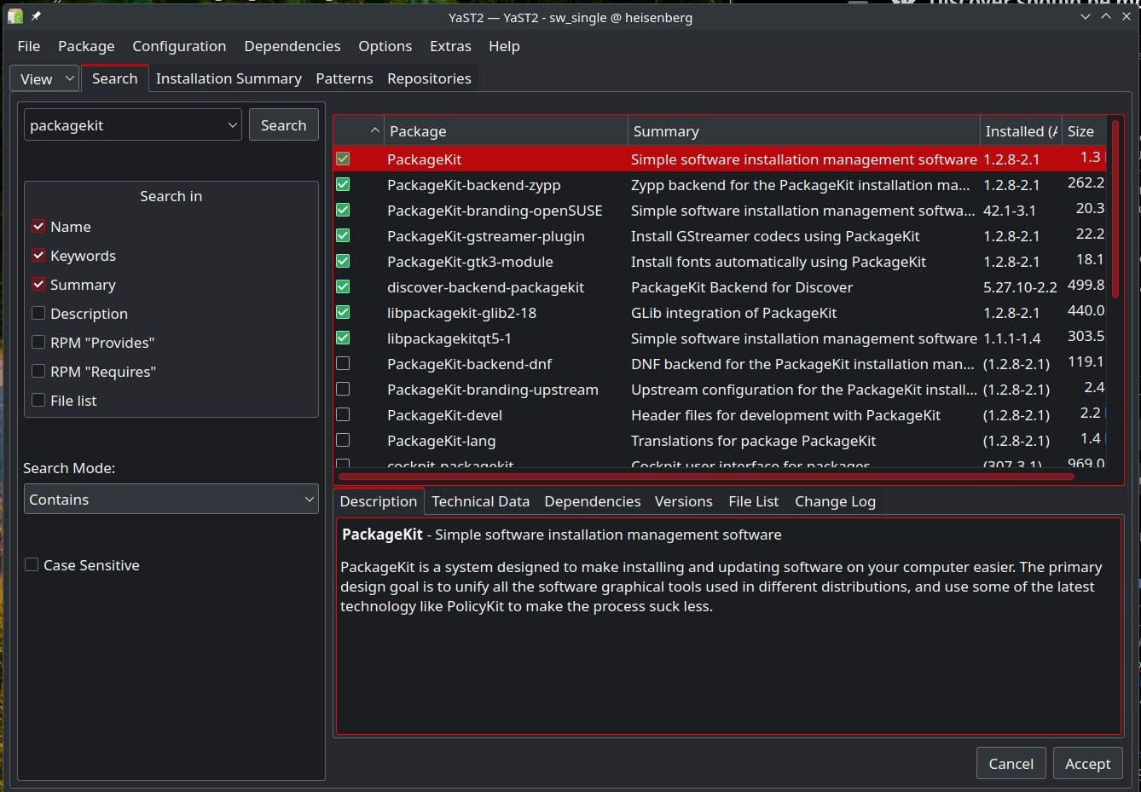Open the Options menu
Viewport: 1141px width, 792px height.
click(x=385, y=46)
